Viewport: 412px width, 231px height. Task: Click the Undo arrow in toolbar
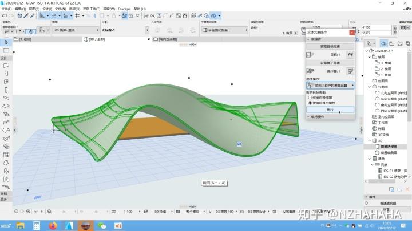point(5,16)
